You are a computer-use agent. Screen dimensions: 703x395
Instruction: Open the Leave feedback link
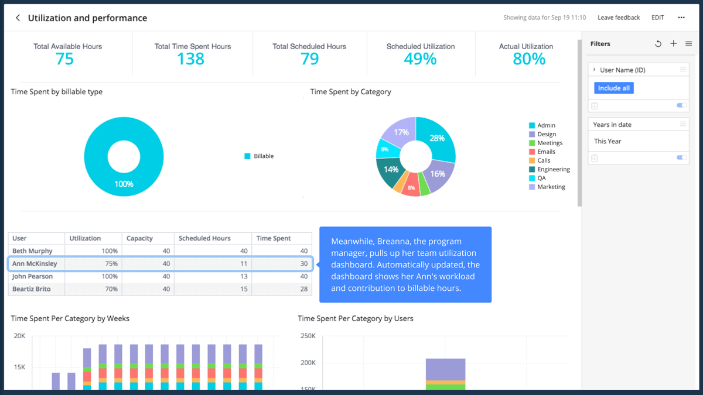coord(619,18)
